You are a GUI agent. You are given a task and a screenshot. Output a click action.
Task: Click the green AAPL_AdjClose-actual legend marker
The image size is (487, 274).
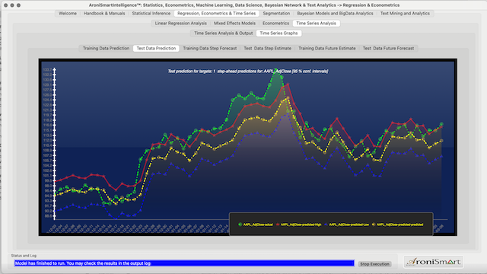(240, 225)
